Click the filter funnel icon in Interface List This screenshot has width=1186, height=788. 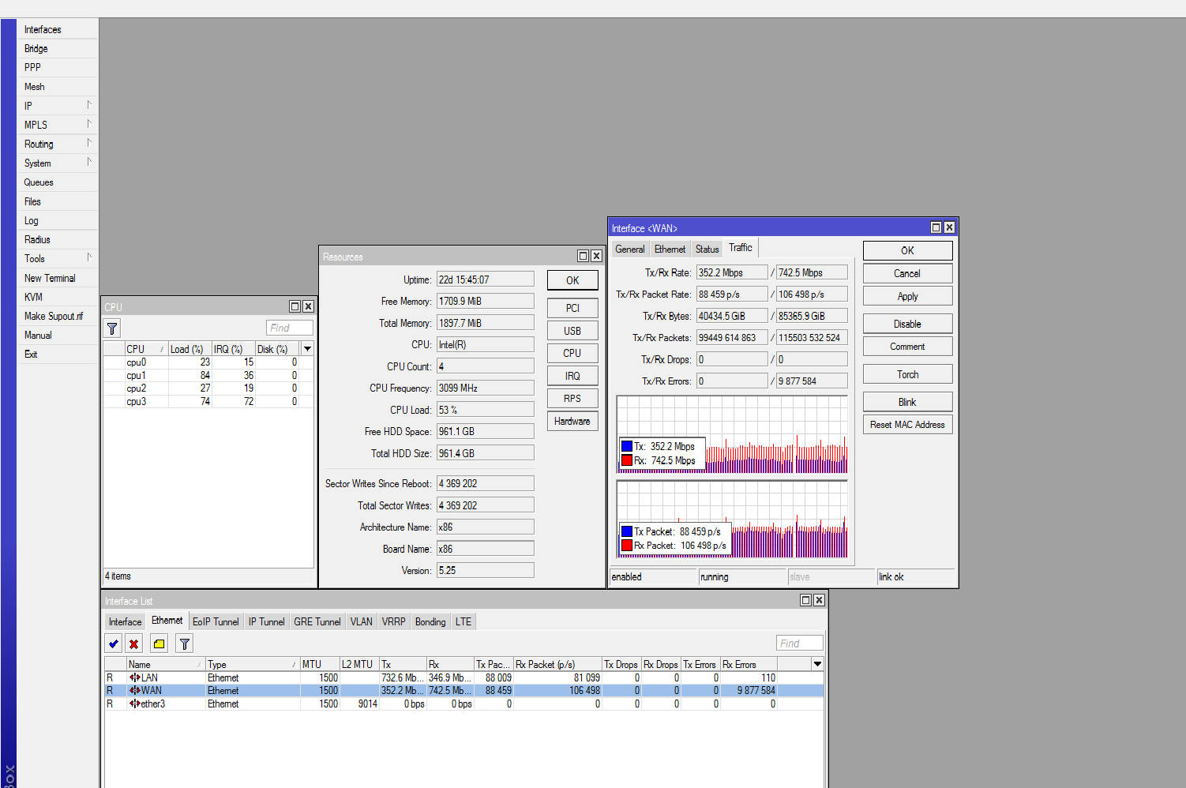pyautogui.click(x=185, y=644)
